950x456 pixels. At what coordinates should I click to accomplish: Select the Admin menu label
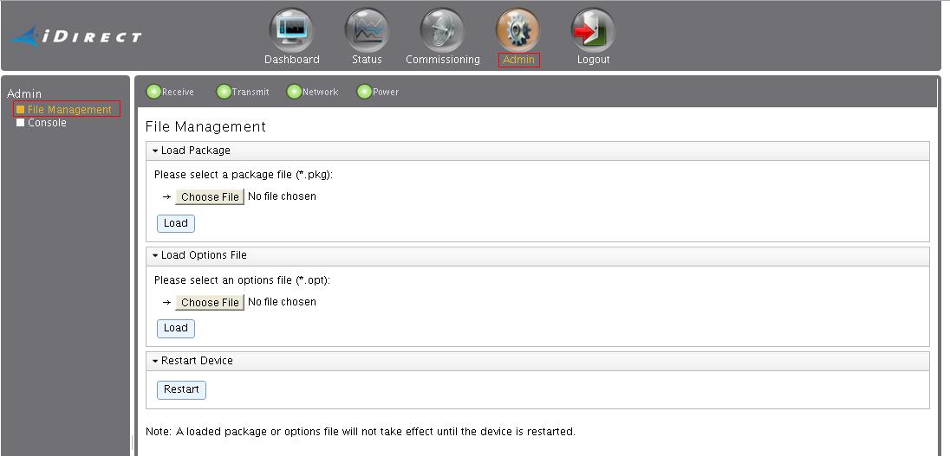[518, 59]
